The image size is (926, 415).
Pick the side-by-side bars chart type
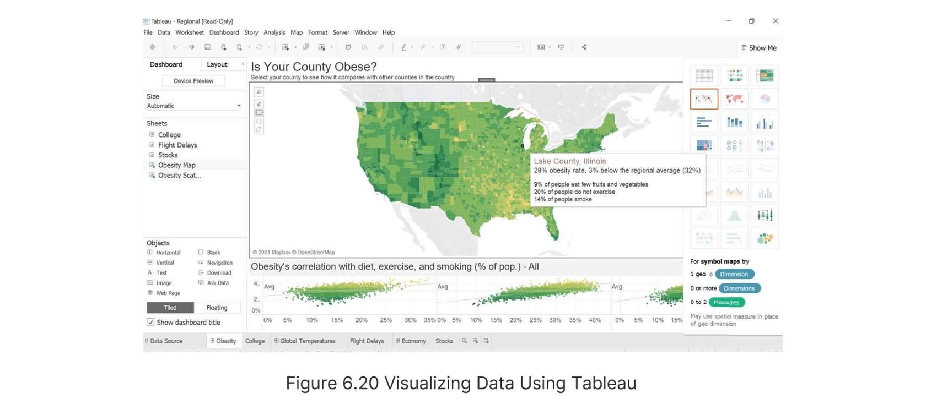coord(765,122)
